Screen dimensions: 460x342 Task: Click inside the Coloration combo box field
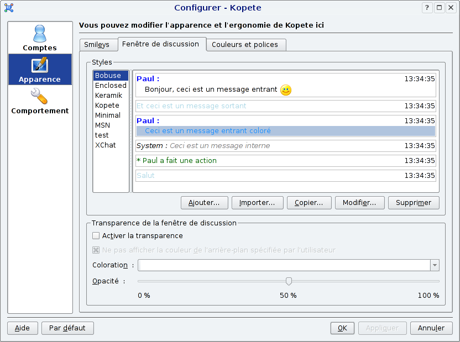pos(284,265)
